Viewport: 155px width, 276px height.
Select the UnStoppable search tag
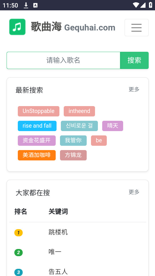(38, 111)
